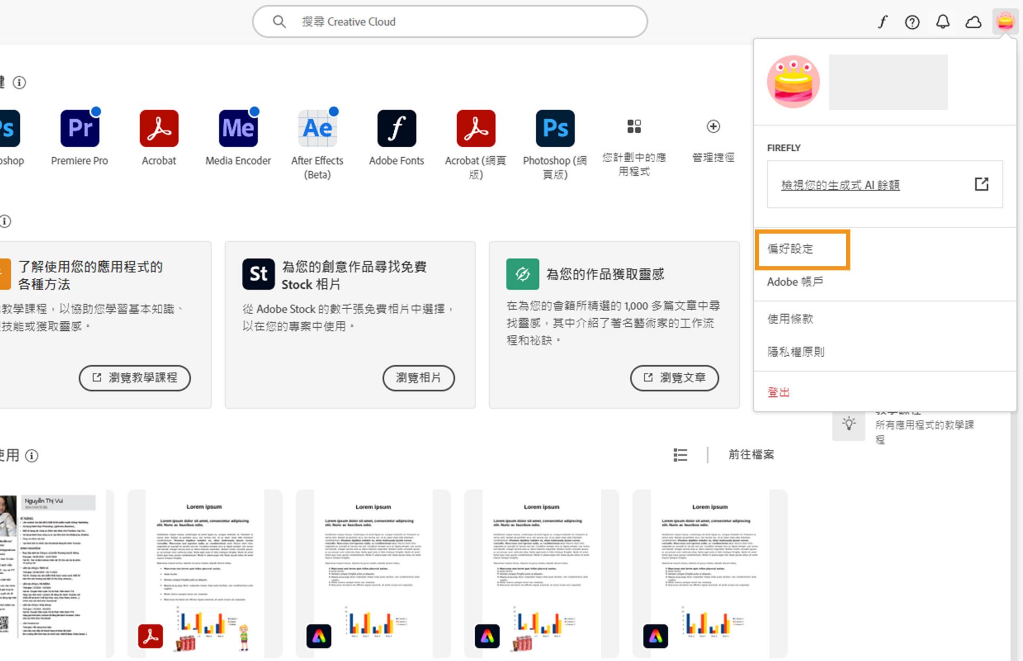Click the Acrobat desktop app icon

click(x=159, y=128)
